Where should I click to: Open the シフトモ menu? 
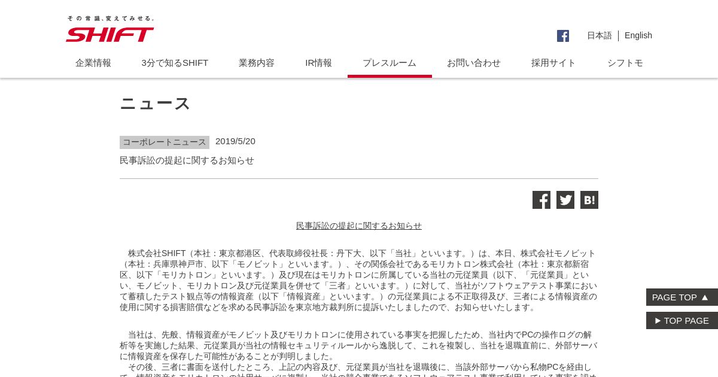(625, 63)
